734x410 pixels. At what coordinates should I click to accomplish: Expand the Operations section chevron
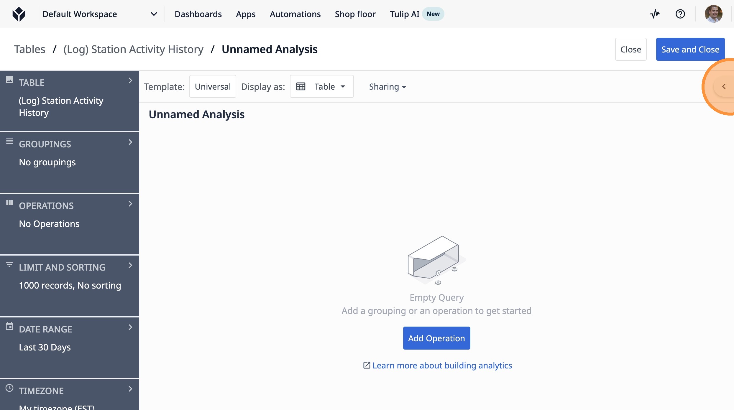click(x=130, y=204)
